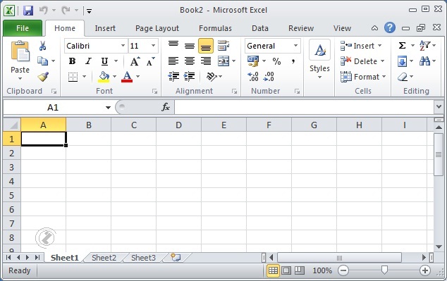The width and height of the screenshot is (447, 281).
Task: Switch to Page Layout view in status bar
Action: (286, 270)
